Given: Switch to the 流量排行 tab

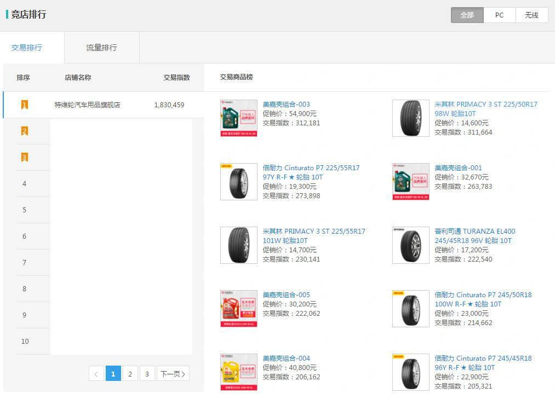Looking at the screenshot, I should [x=101, y=48].
